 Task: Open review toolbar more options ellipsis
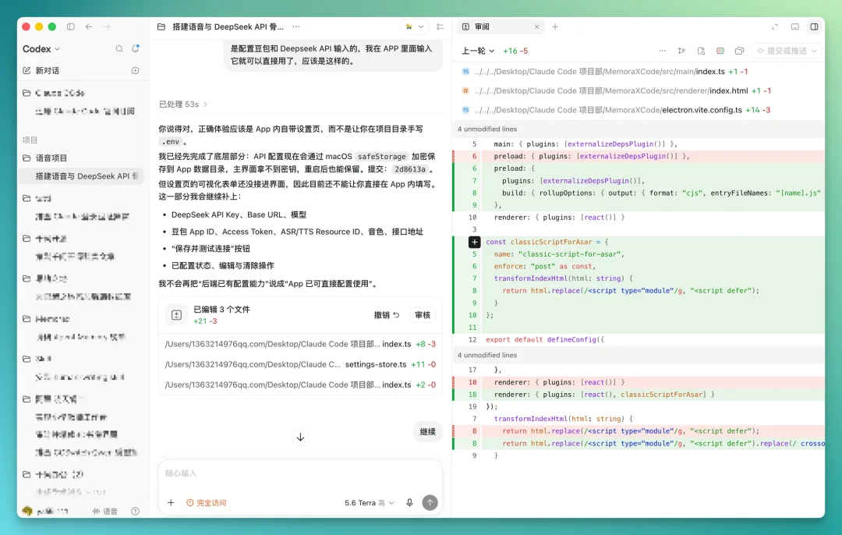click(662, 51)
